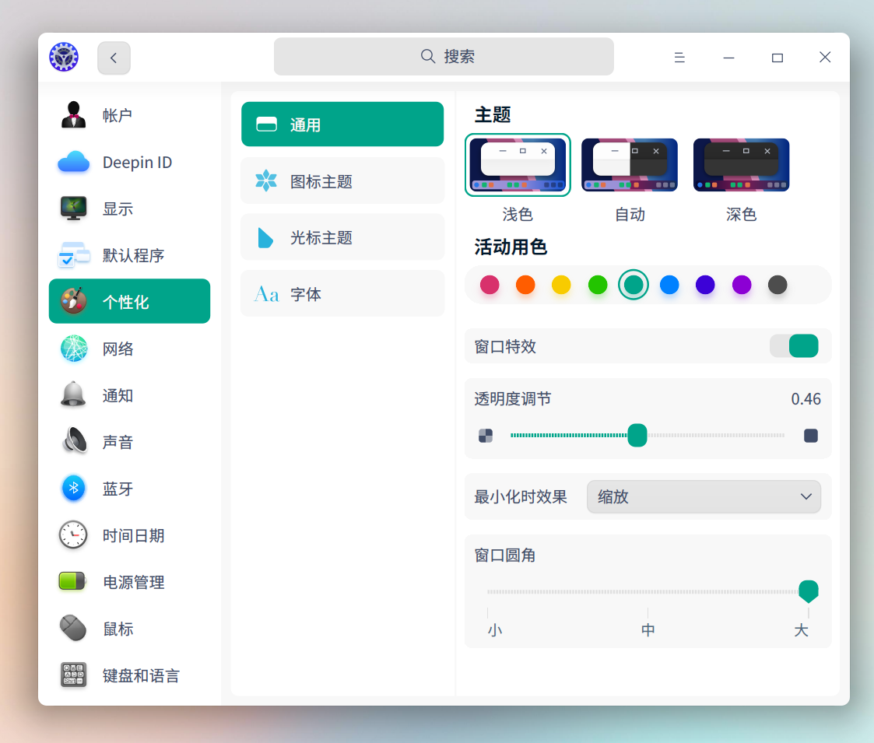
Task: Open the 网络 network globe icon
Action: 74,349
